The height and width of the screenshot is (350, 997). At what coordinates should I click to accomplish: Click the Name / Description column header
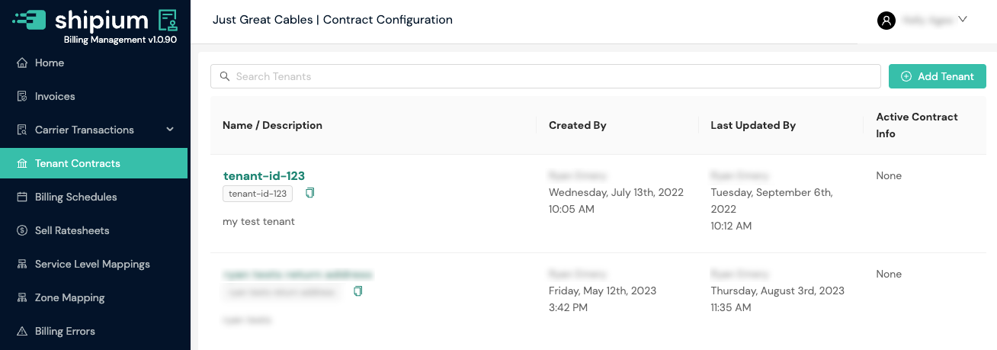(x=272, y=125)
